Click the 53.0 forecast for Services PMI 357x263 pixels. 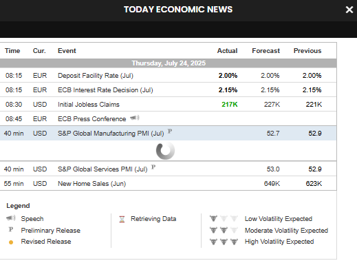273,169
